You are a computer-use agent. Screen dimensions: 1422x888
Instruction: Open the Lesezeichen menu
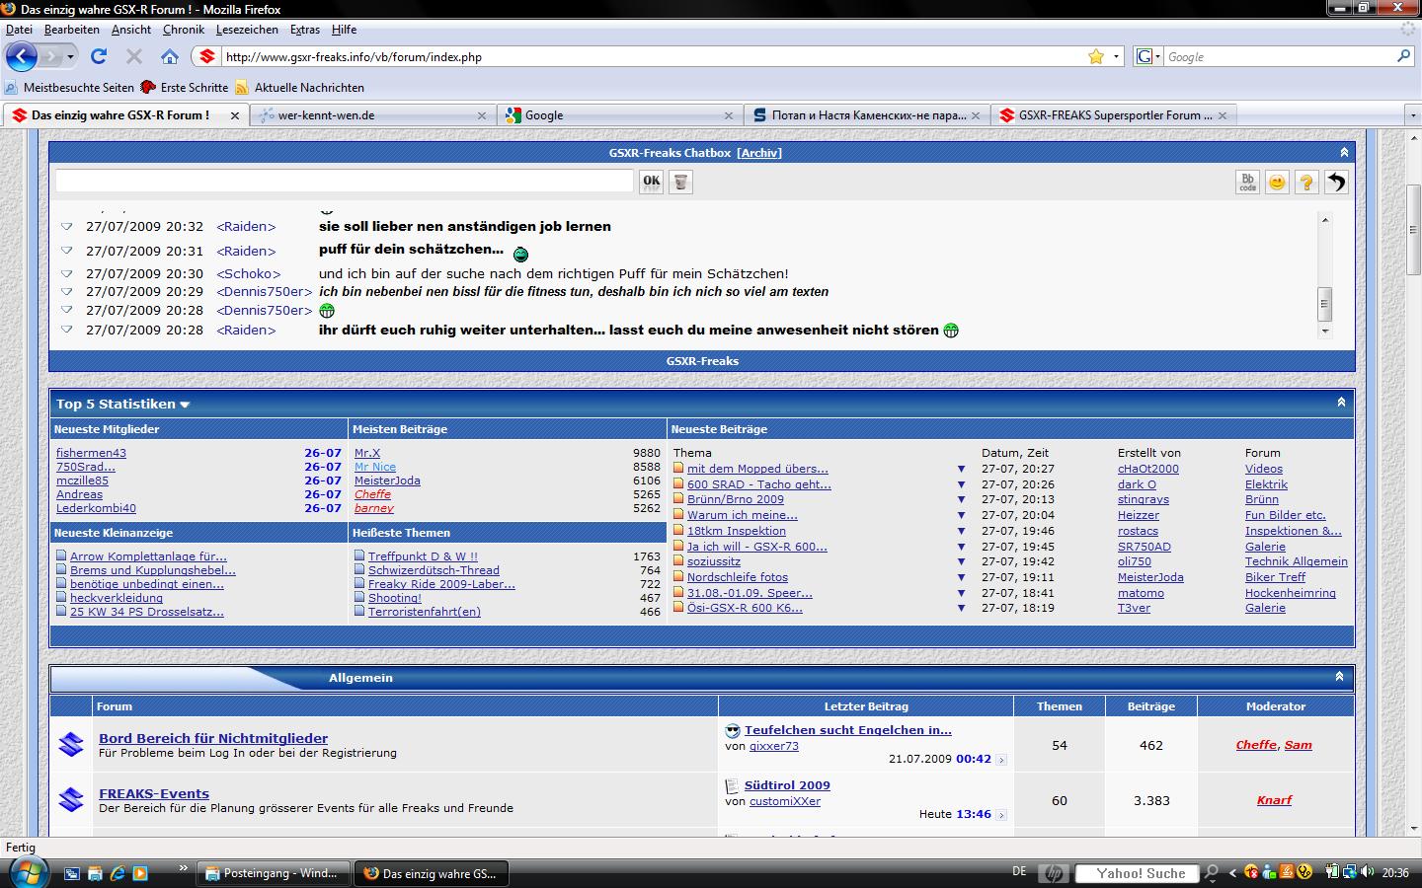click(x=247, y=30)
